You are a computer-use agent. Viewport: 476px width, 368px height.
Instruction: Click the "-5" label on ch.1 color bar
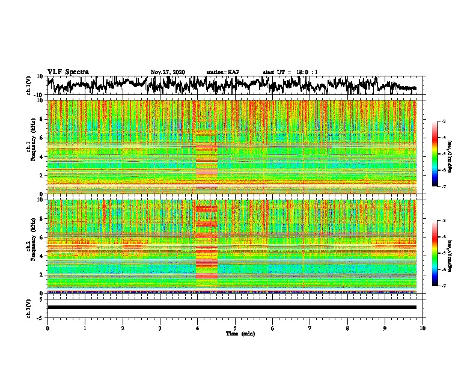click(444, 154)
